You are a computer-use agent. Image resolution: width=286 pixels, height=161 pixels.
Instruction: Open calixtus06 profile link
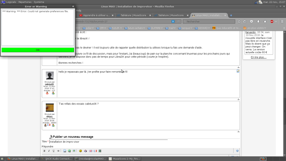click(49, 84)
